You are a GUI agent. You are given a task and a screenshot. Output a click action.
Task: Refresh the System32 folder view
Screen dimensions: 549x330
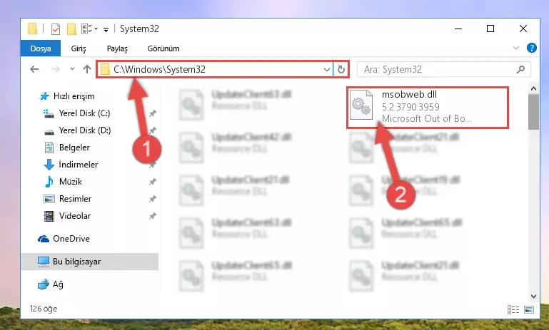341,70
